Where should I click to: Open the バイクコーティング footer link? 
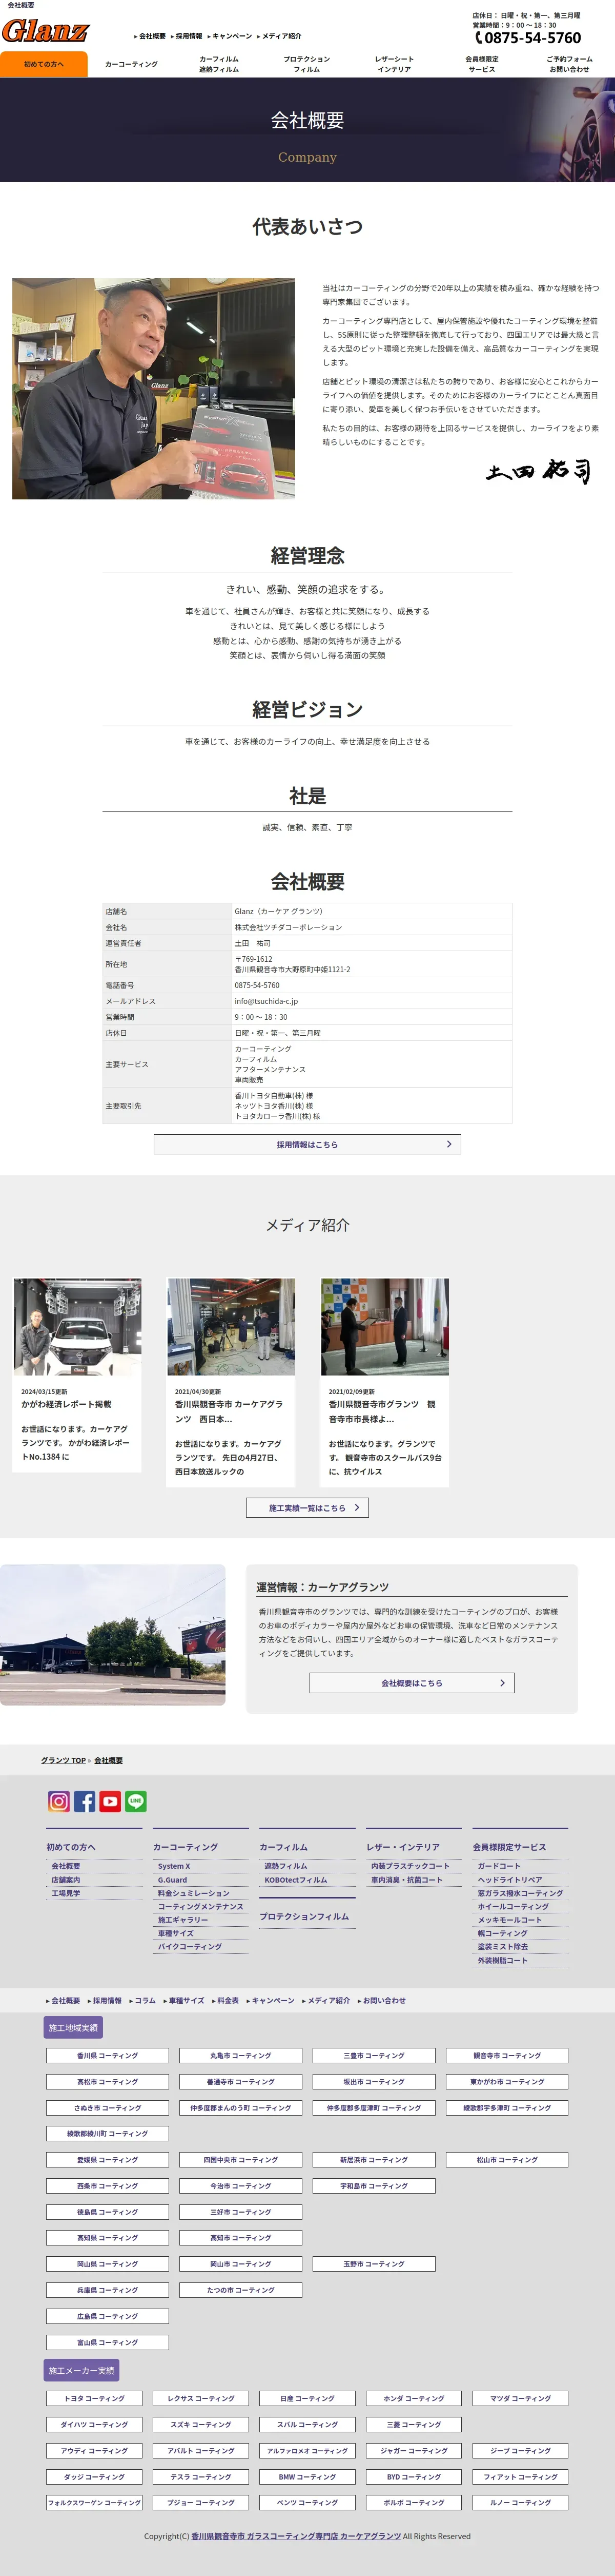point(190,1947)
